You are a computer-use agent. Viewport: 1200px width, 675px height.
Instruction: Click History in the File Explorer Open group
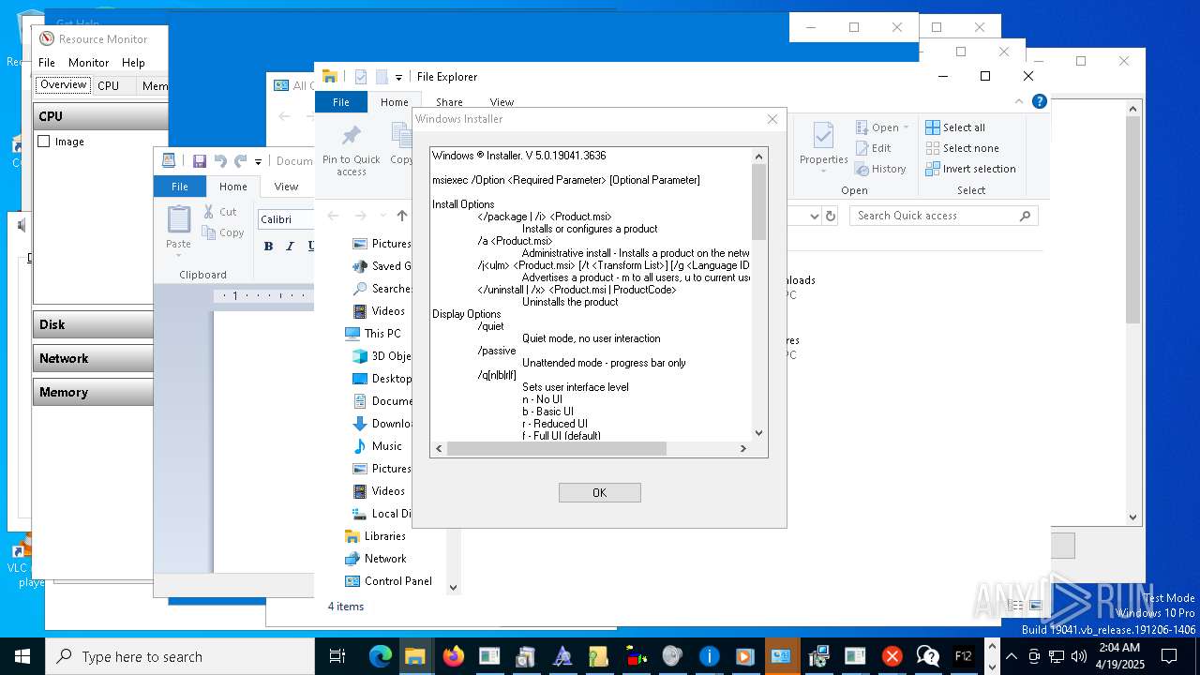coord(880,169)
